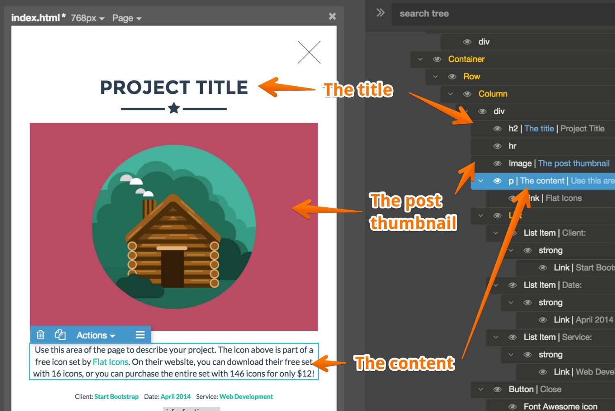615x411 pixels.
Task: Click the duplicate element icon
Action: [60, 335]
